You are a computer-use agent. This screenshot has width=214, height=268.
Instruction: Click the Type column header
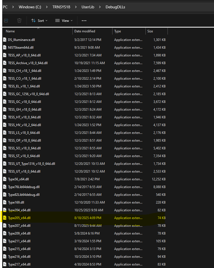tap(118, 31)
